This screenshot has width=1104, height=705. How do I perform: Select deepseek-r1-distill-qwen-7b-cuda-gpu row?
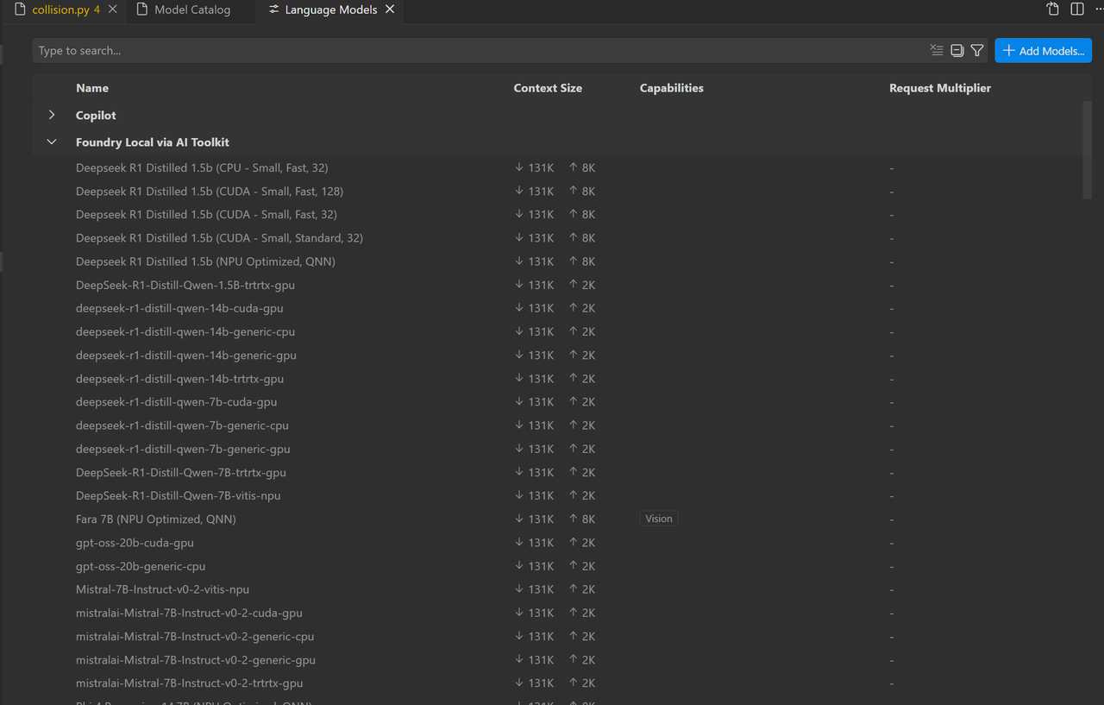pyautogui.click(x=557, y=401)
